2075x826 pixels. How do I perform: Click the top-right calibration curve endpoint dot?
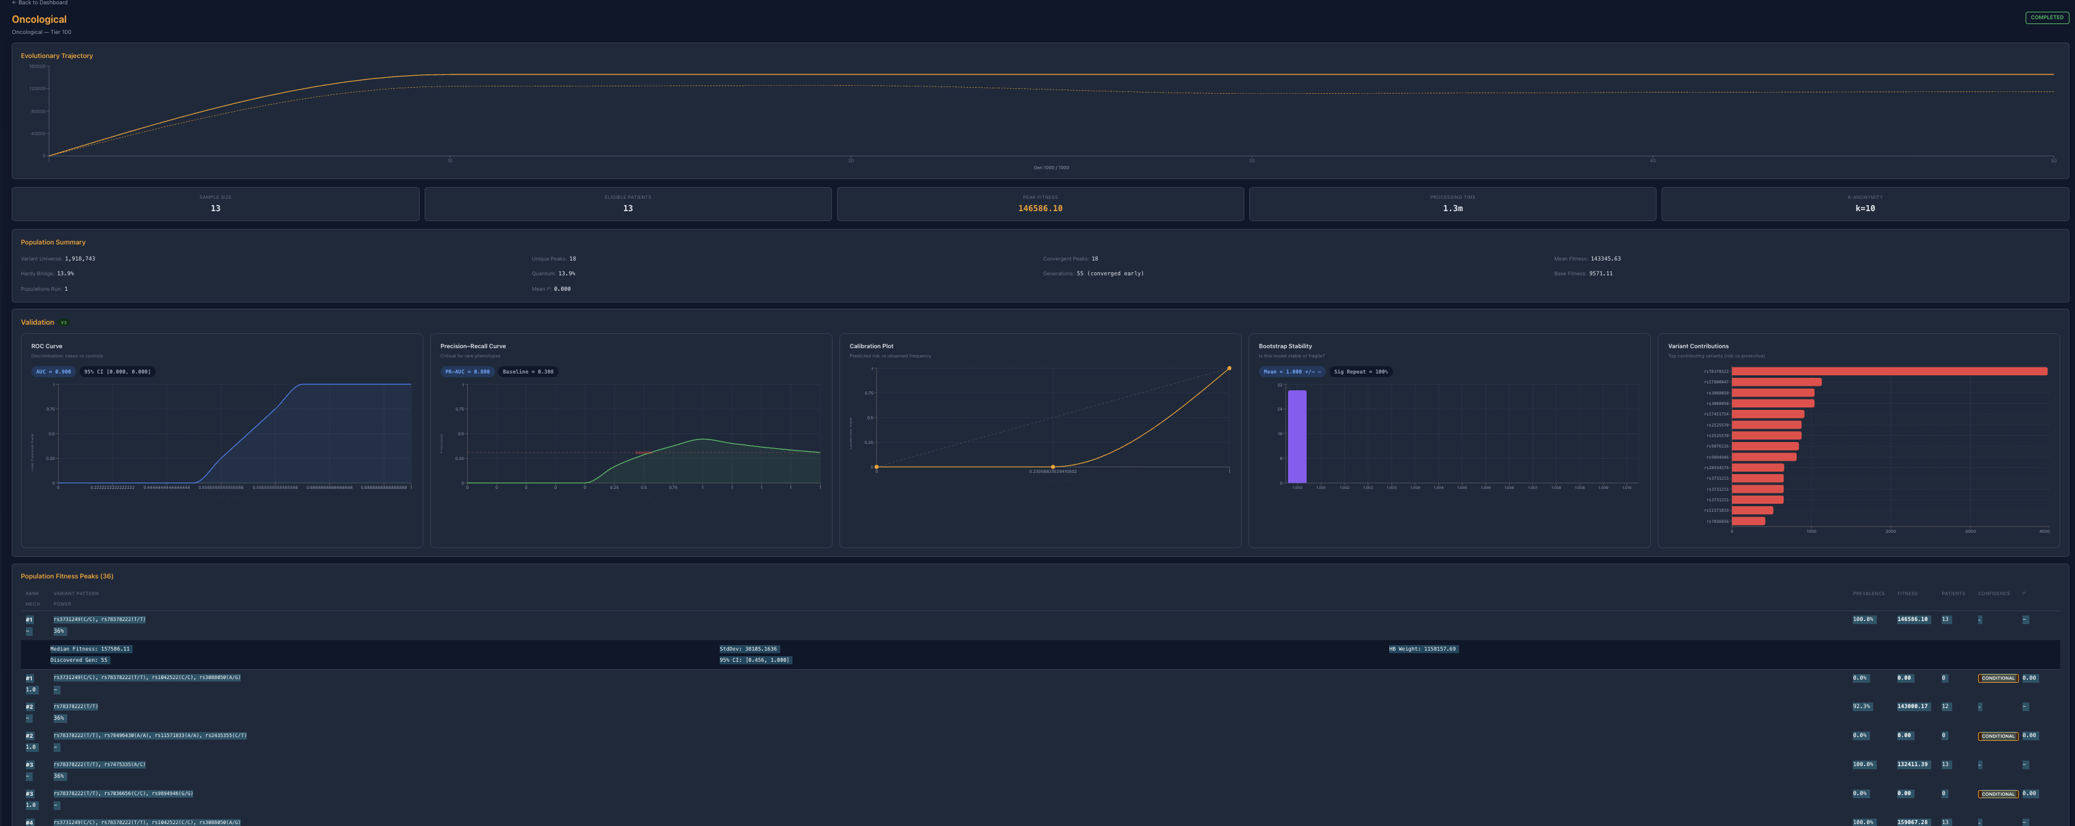point(1228,369)
